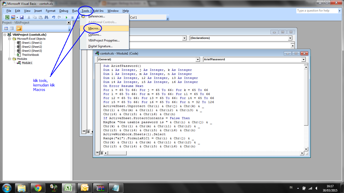Click the Type a question for help field
344x193 pixels.
317,11
